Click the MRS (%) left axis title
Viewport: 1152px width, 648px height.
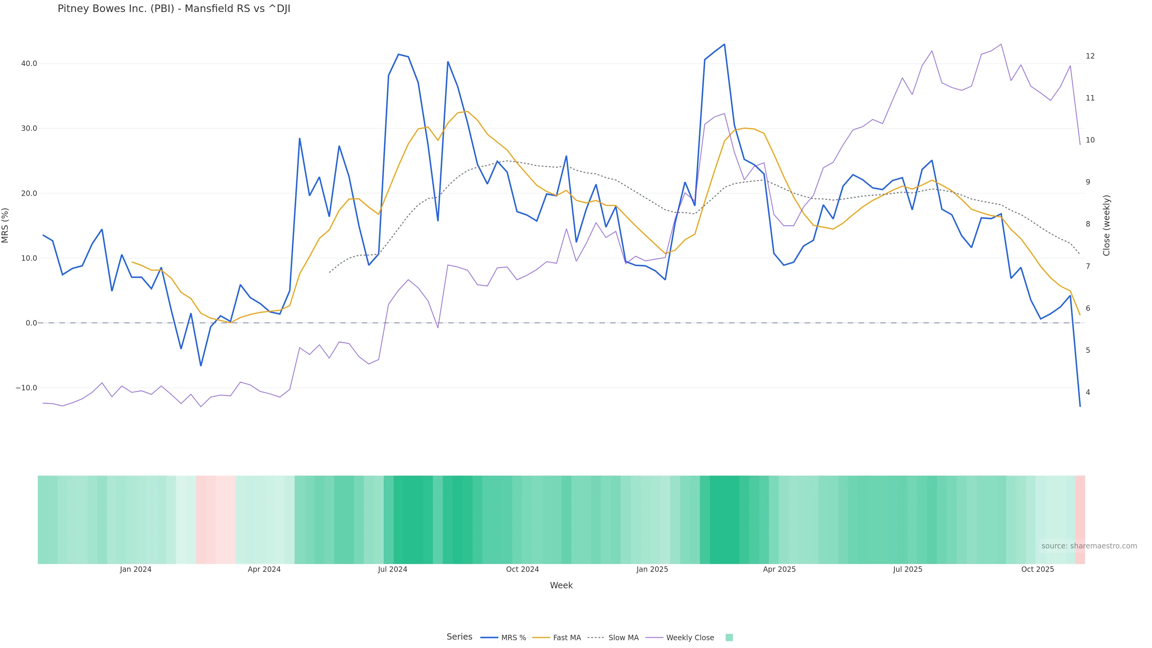coord(5,225)
